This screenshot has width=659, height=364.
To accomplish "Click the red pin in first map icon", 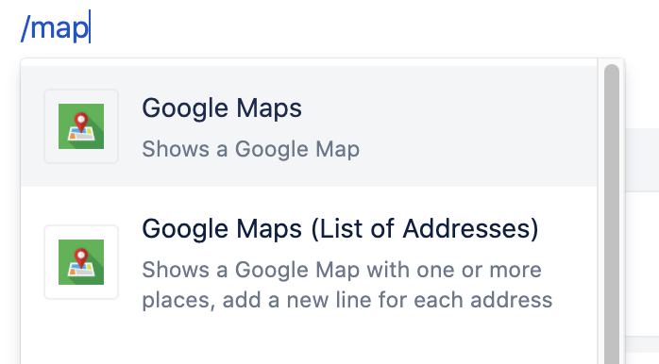I will (81, 123).
